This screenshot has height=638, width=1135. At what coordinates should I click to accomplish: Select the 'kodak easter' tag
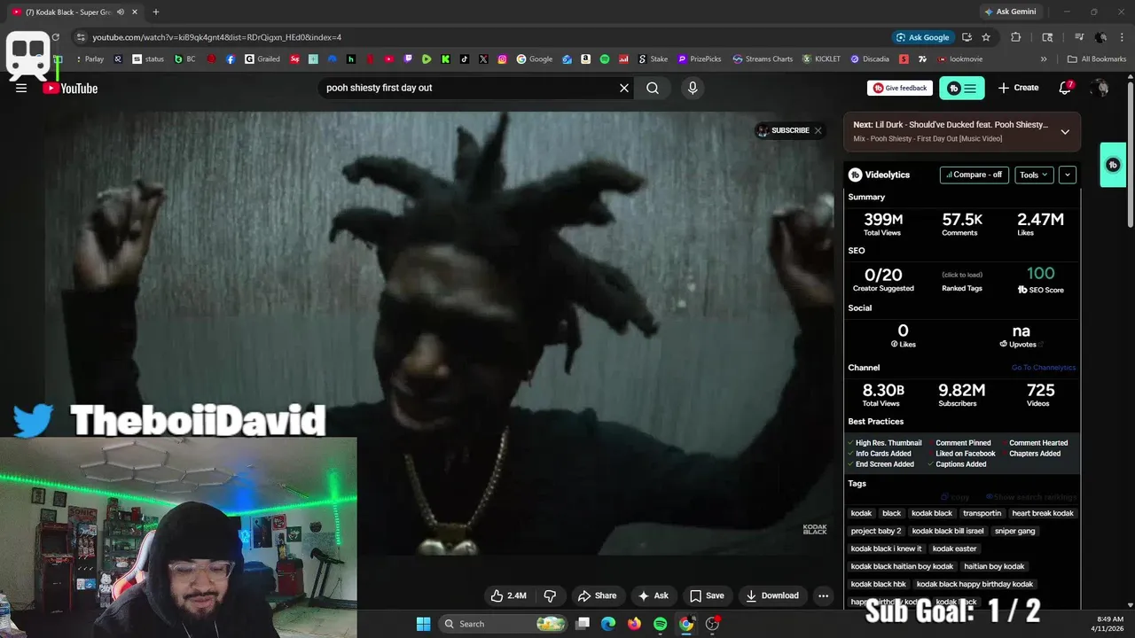954,549
